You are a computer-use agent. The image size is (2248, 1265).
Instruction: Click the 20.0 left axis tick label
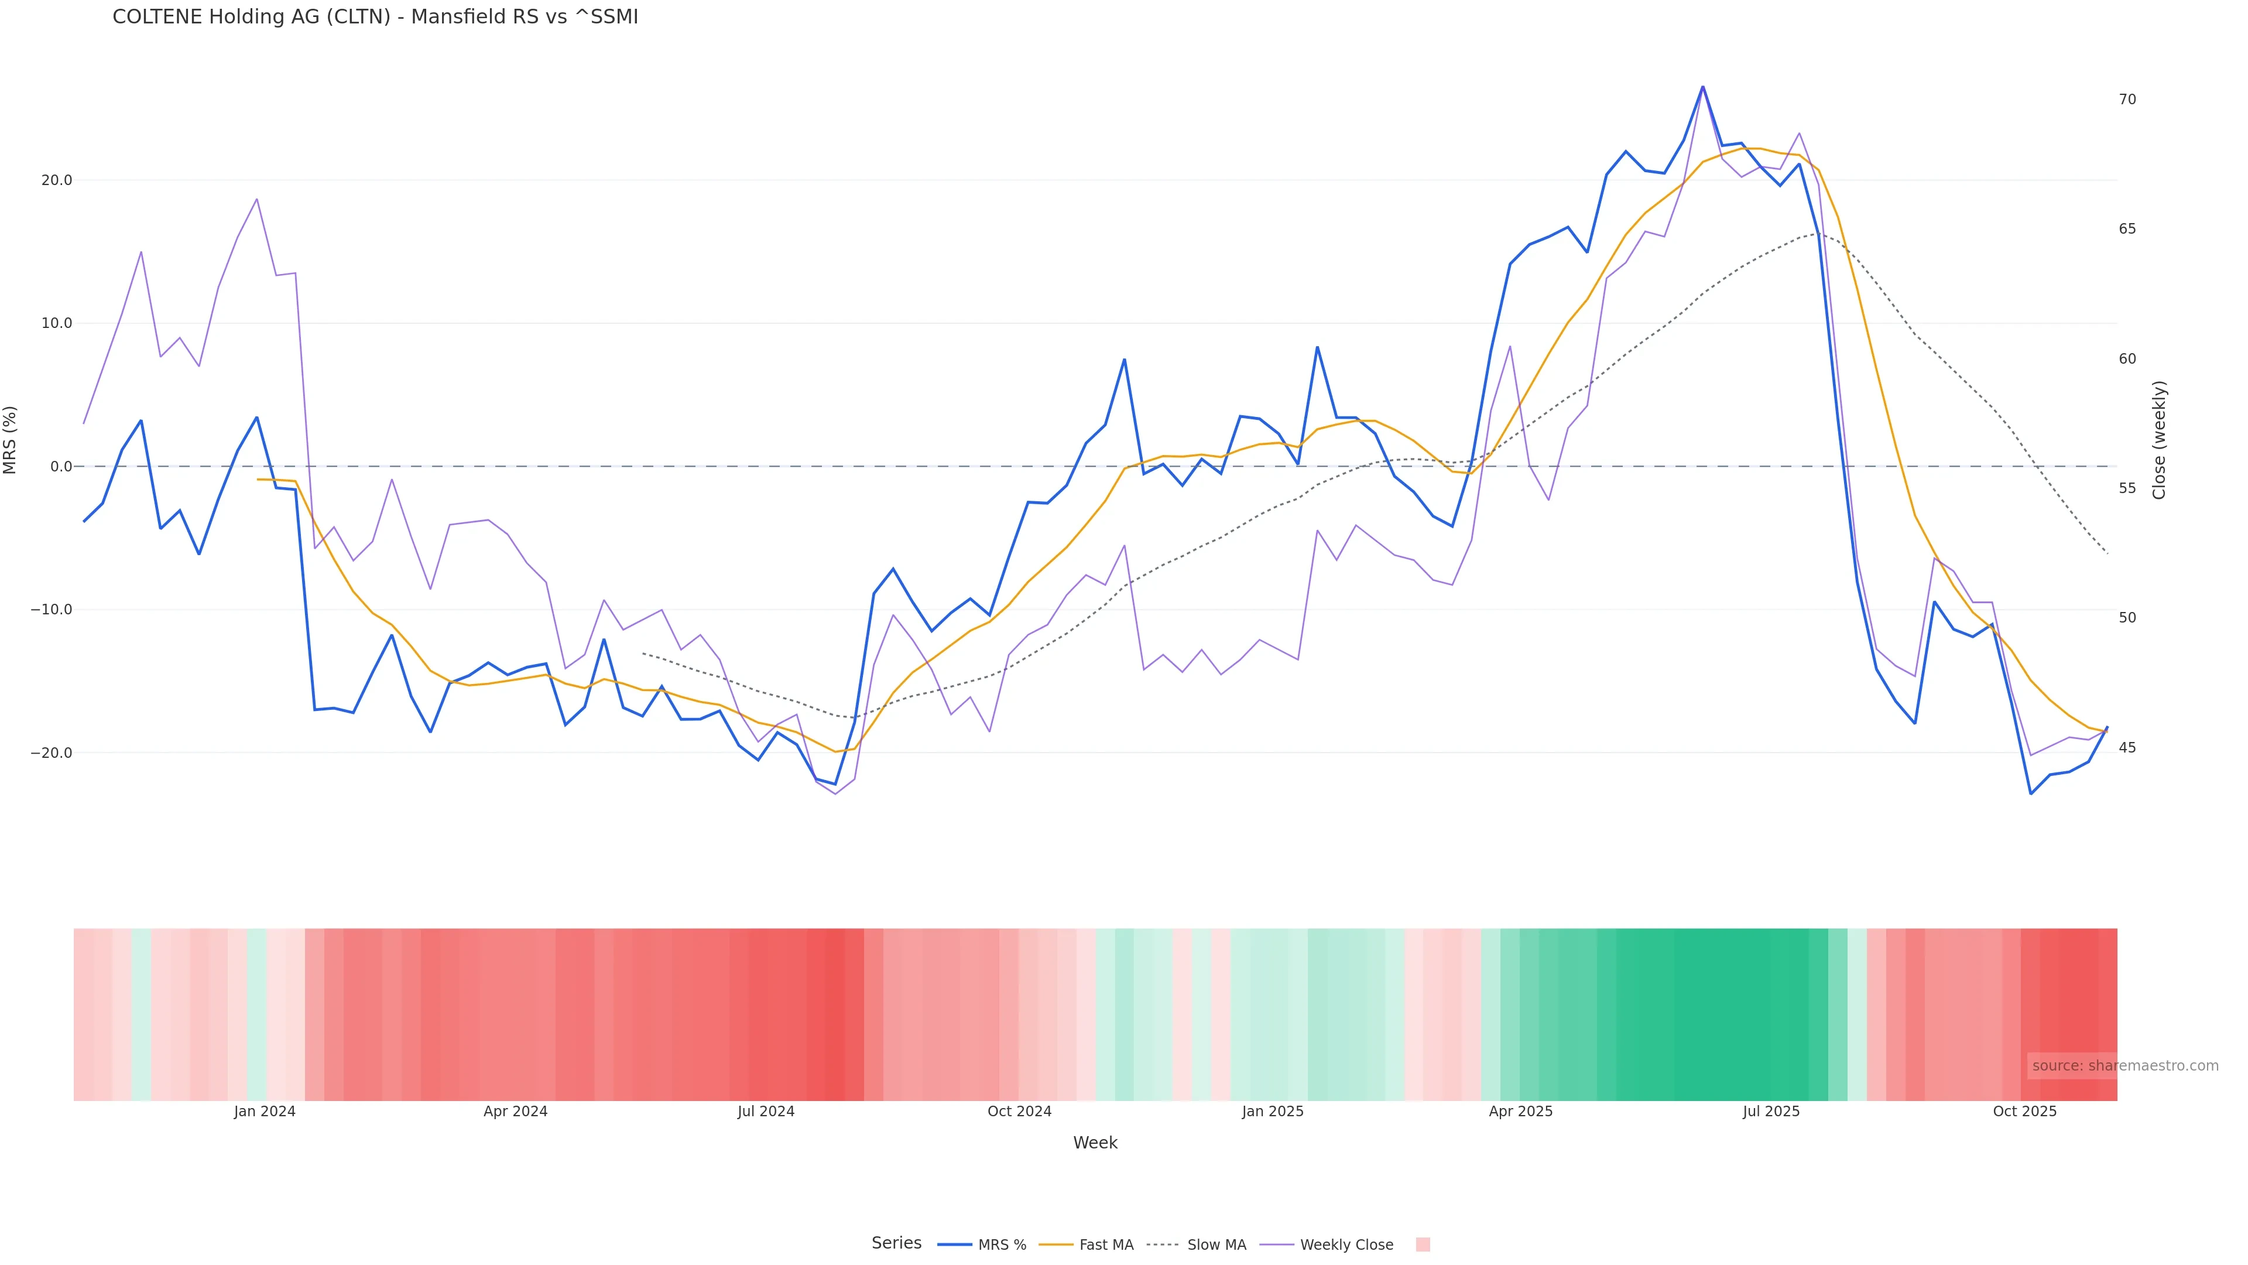56,181
